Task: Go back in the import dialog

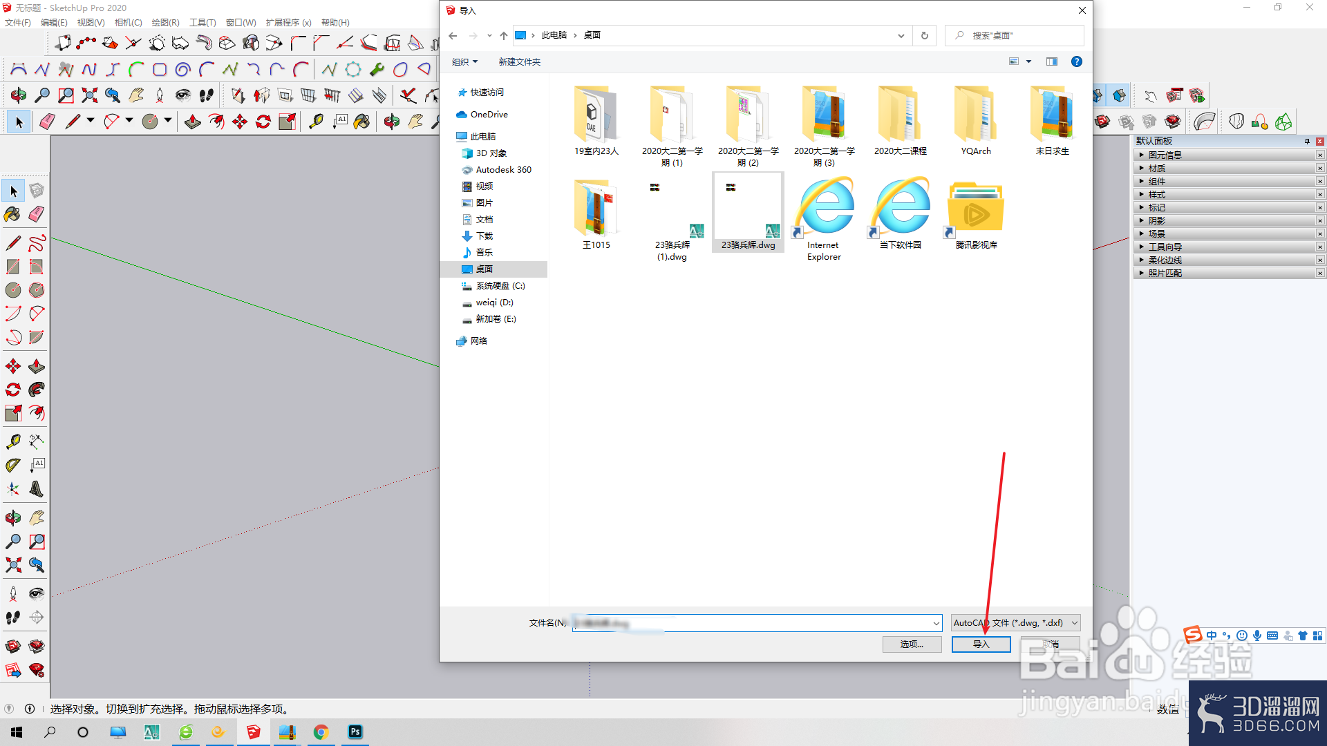Action: [x=453, y=35]
